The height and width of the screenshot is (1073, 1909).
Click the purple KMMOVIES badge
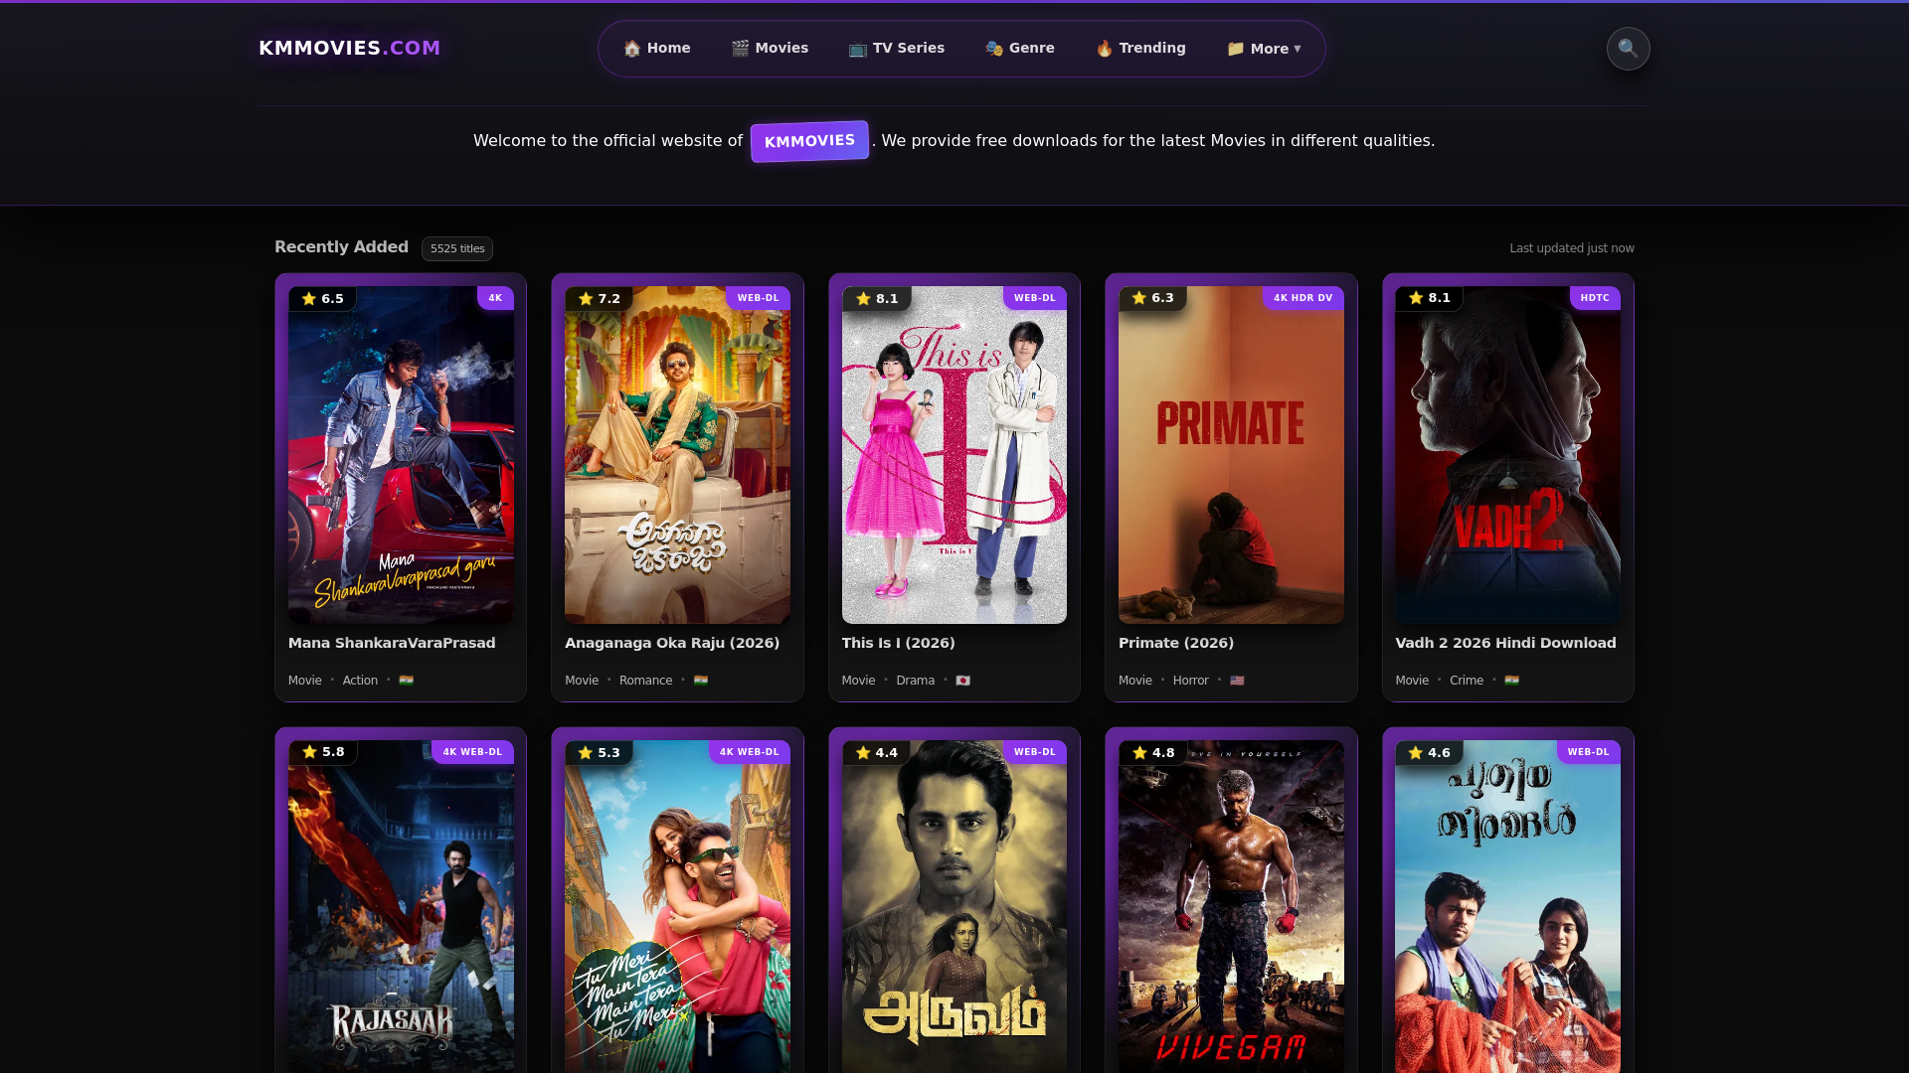click(x=809, y=141)
